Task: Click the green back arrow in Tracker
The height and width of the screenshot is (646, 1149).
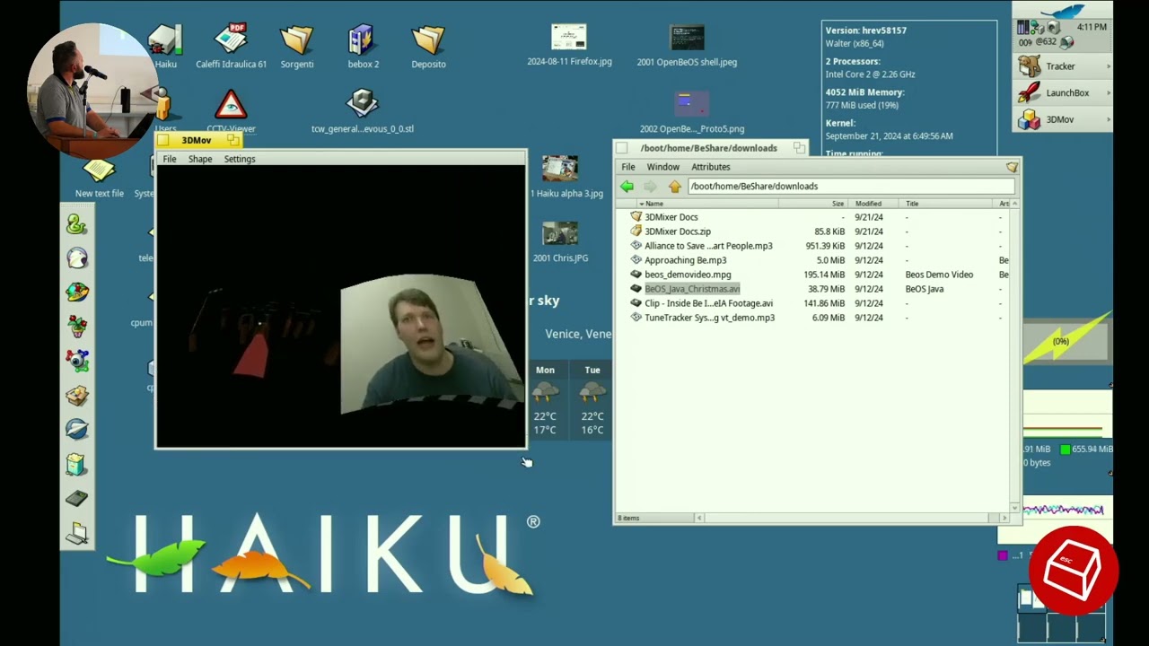Action: [627, 187]
